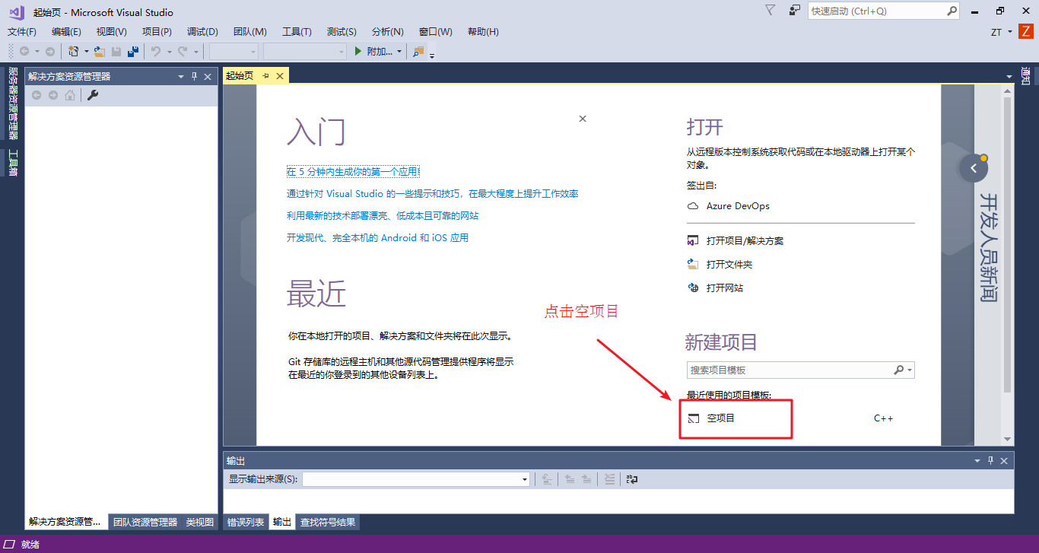The width and height of the screenshot is (1039, 553).
Task: Open the 工具箱 side tab
Action: click(x=12, y=163)
